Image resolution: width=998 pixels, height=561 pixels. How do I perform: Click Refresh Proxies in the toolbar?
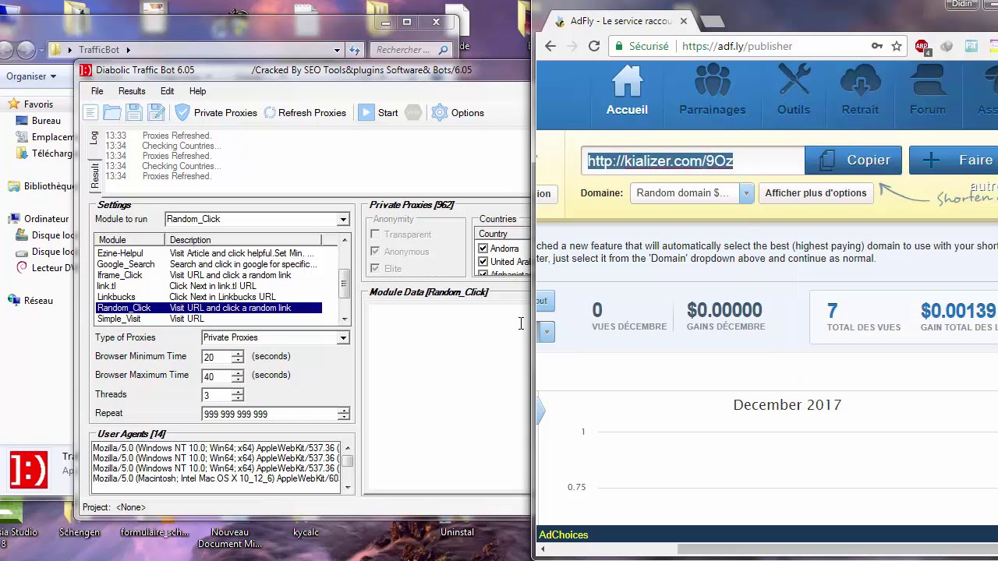(305, 113)
